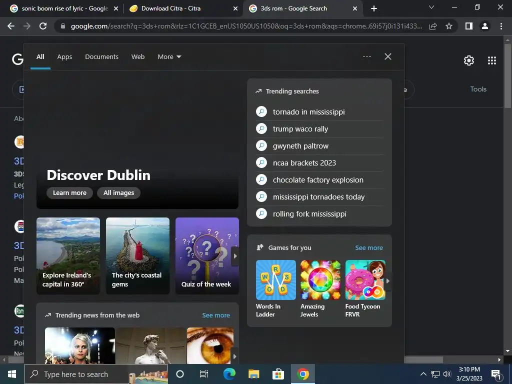Click search icon next to gwyneth paltrow
This screenshot has height=384, width=512.
pyautogui.click(x=261, y=145)
